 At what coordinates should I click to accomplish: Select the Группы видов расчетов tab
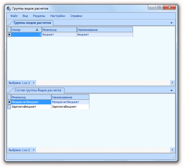point(32,23)
